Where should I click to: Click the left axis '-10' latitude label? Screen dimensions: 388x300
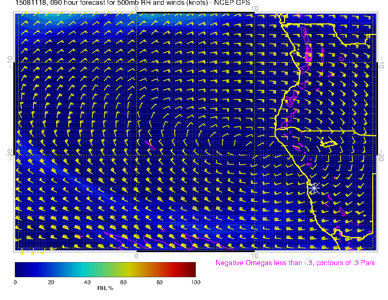10,62
